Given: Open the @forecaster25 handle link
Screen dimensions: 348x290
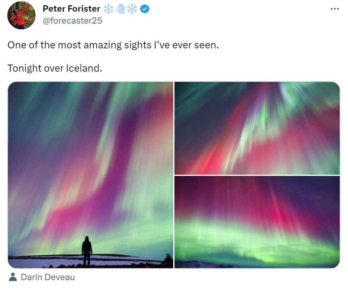Looking at the screenshot, I should 72,20.
